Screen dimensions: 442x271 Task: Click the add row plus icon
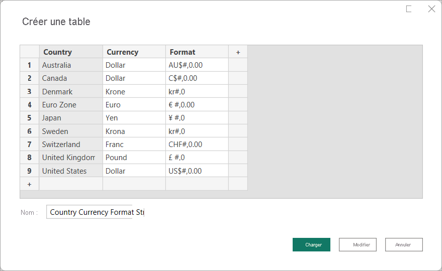click(29, 184)
